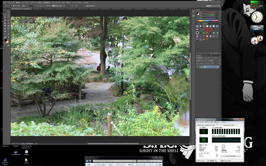Viewport: 266px width, 166px height.
Task: Click the Slideshow button in Explorer window
Action: pyautogui.click(x=121, y=165)
